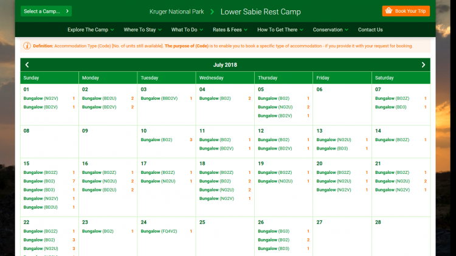The height and width of the screenshot is (256, 456).
Task: Expand the Rates & Fees menu
Action: (230, 30)
